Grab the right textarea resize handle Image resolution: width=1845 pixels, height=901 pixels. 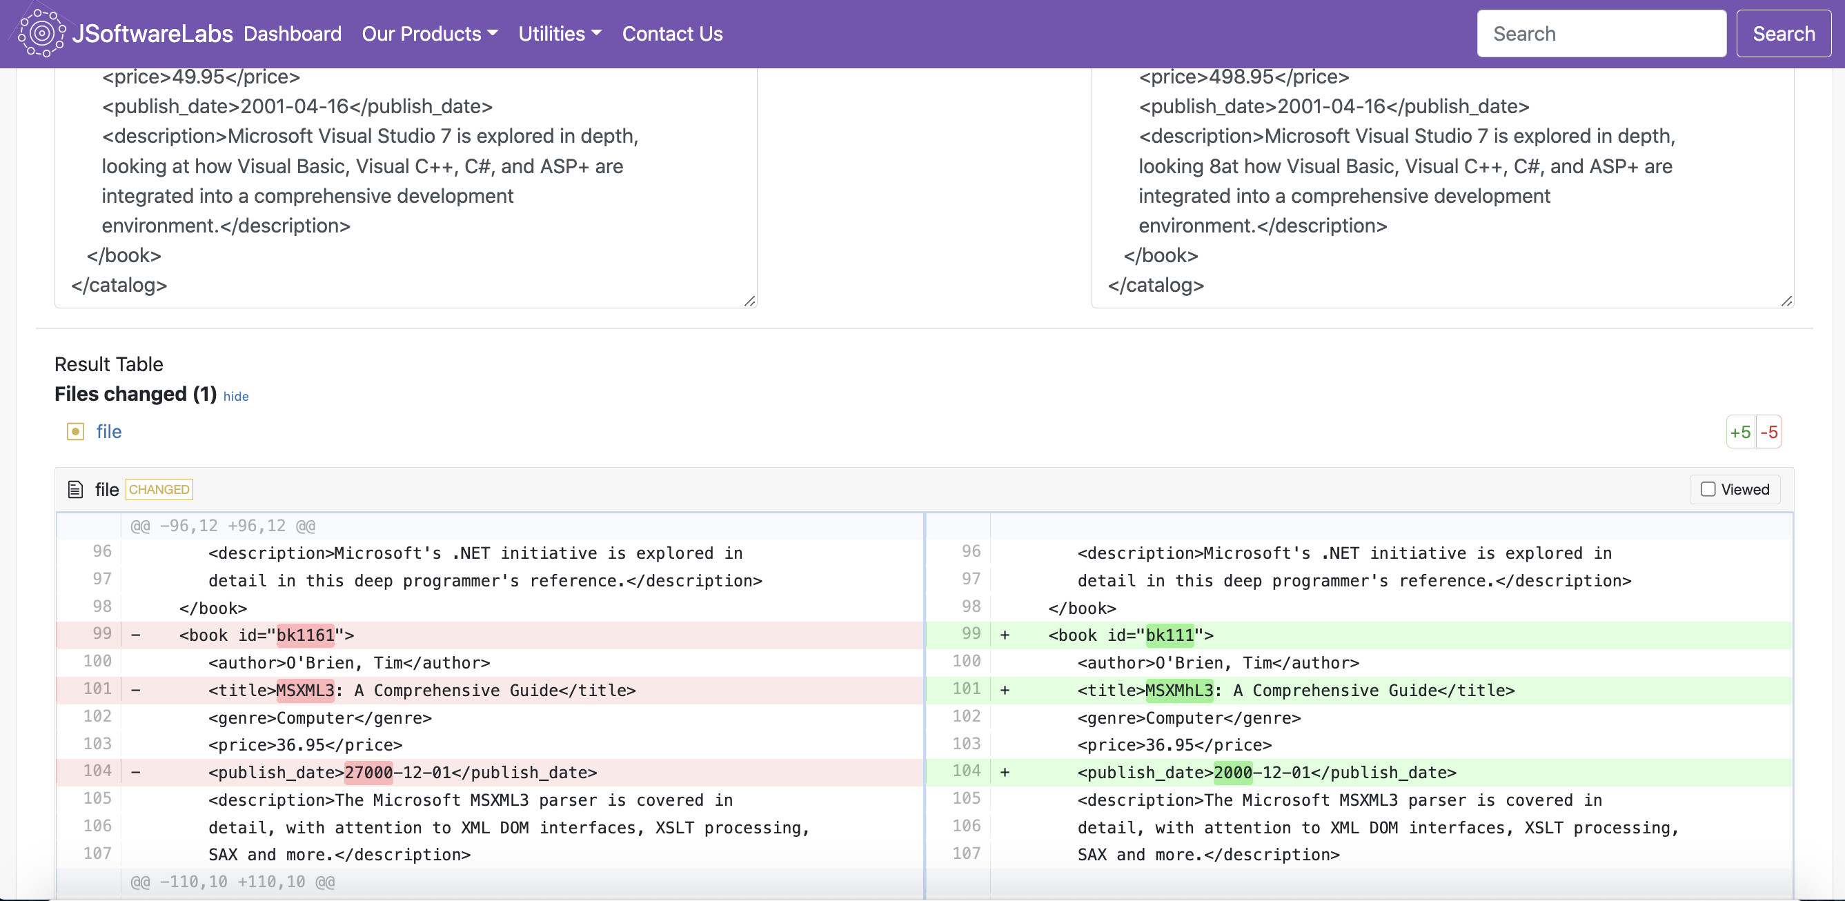1786,301
